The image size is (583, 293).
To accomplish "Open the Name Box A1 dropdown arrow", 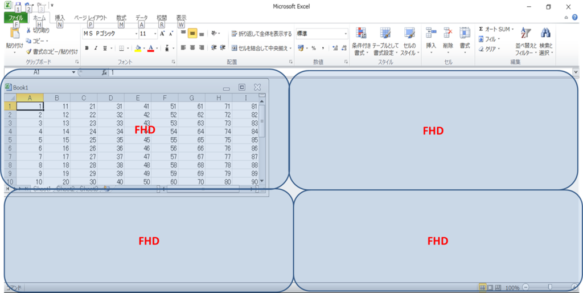I will click(73, 72).
